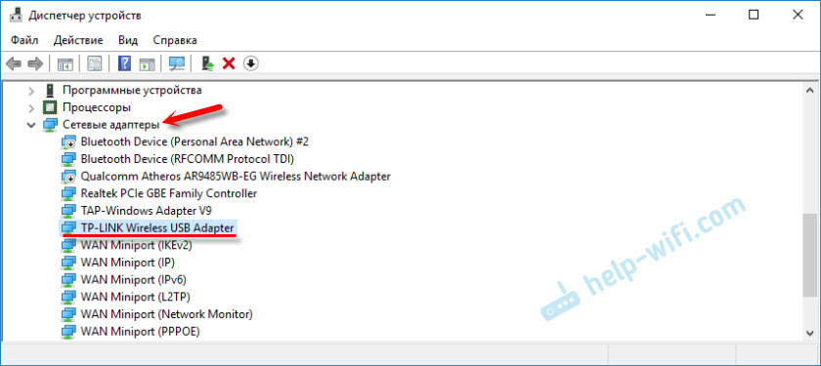Viewport: 821px width, 366px height.
Task: Select Realtek PCIe GBE Family Controller
Action: (x=168, y=193)
